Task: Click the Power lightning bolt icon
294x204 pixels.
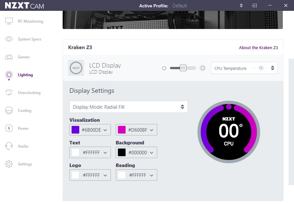Action: click(9, 128)
